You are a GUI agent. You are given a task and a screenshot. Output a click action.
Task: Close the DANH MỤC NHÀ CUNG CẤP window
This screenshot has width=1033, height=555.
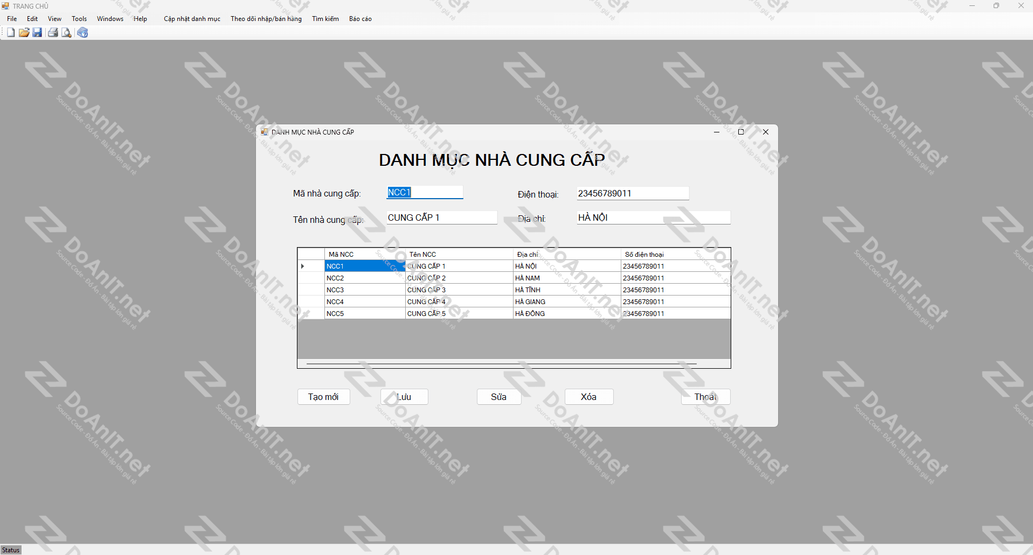pos(766,132)
